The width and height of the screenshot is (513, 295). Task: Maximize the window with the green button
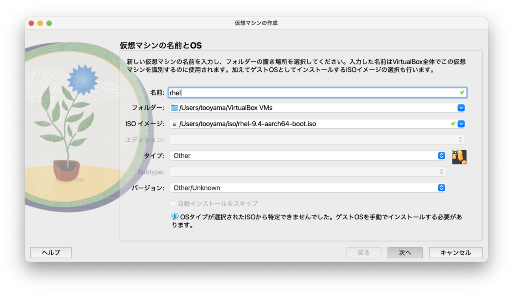coord(49,23)
